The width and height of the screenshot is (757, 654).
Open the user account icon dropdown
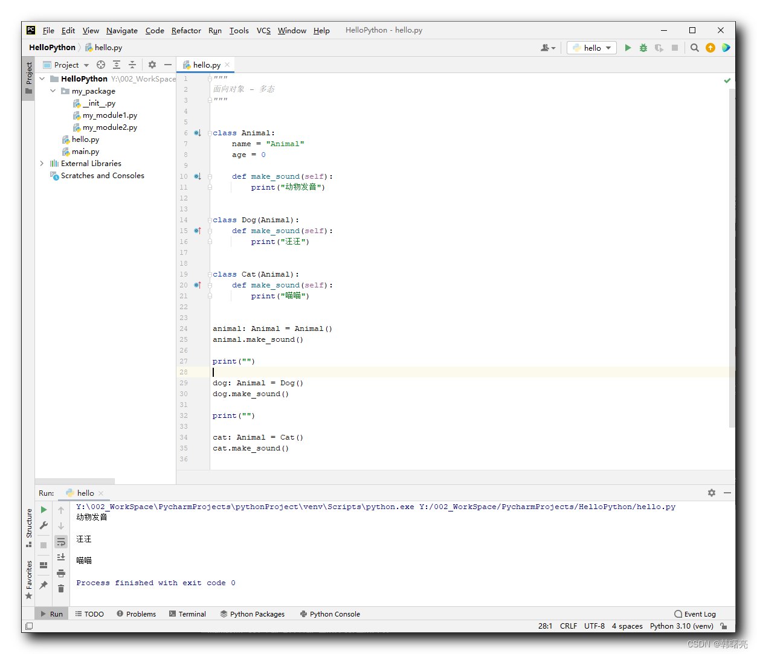tap(548, 48)
